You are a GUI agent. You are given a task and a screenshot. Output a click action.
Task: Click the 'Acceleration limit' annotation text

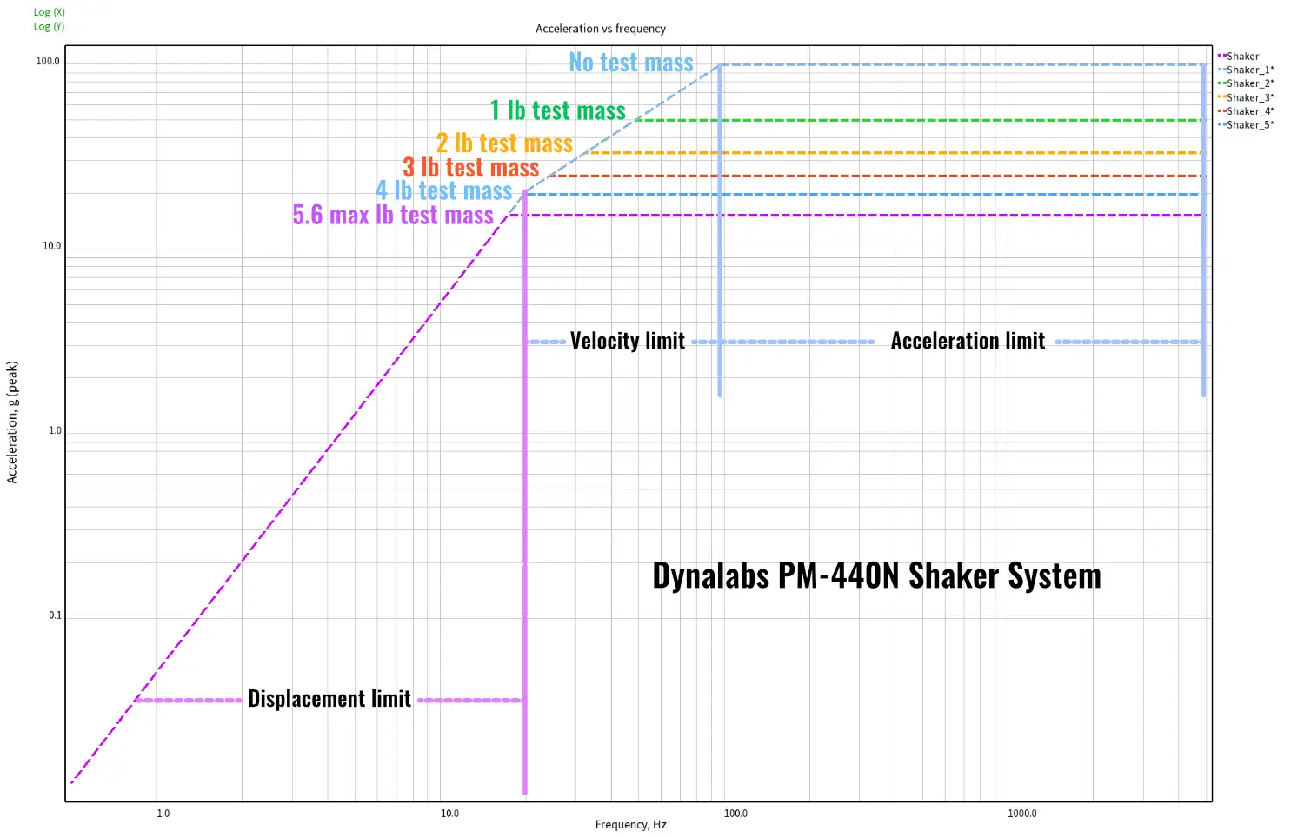(967, 341)
